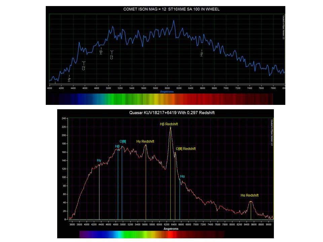
Task: Select the cyan Hβ label in quasar chart
Action: [x=117, y=147]
